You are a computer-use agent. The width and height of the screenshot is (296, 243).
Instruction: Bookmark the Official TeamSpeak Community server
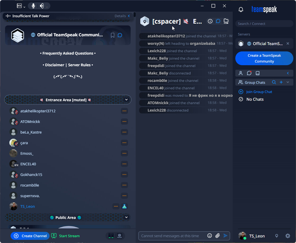pyautogui.click(x=113, y=35)
